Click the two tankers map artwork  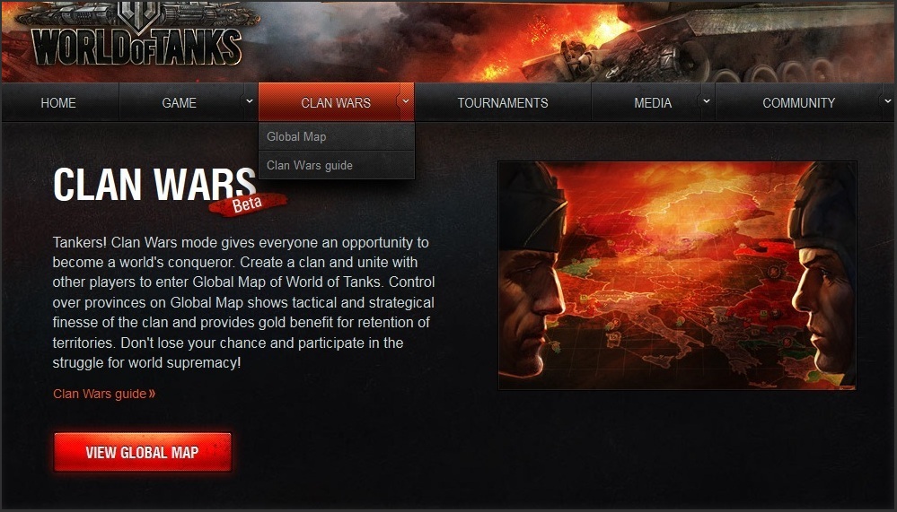(x=677, y=275)
